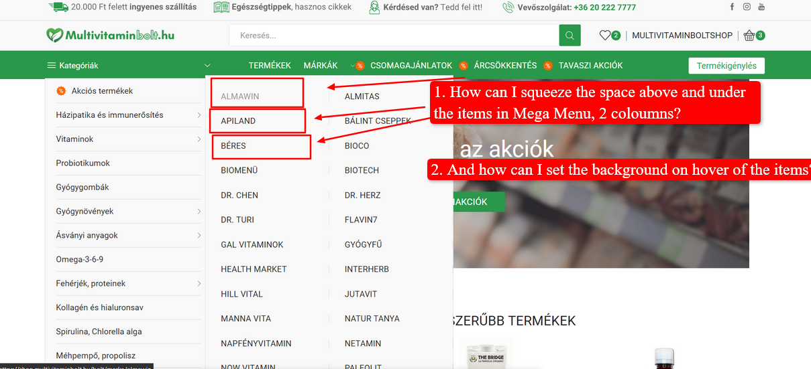The image size is (811, 369).
Task: Open the Facebook icon in top bar
Action: (x=732, y=7)
